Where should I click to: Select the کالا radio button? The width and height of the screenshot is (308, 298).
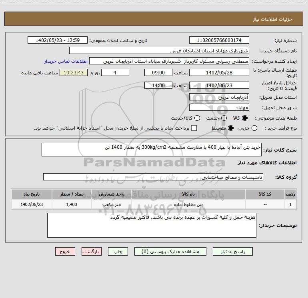245,118
